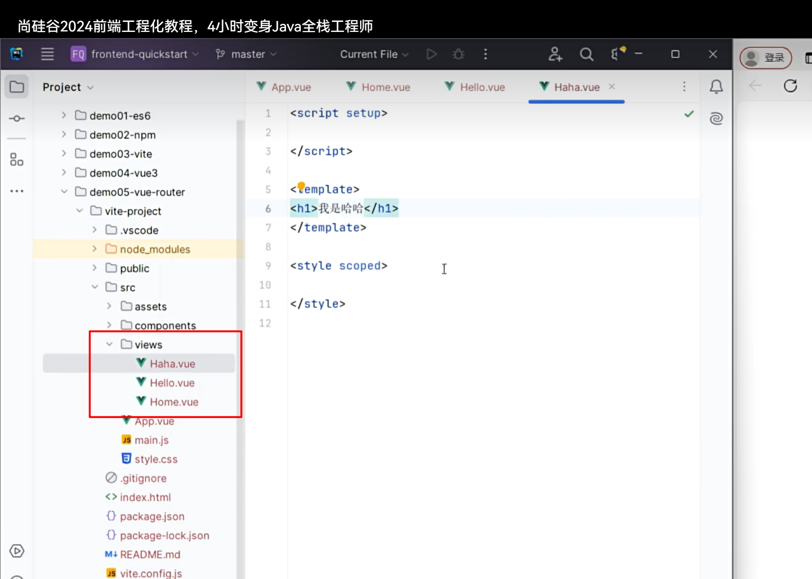Expand the public folder
The height and width of the screenshot is (579, 812).
(94, 268)
